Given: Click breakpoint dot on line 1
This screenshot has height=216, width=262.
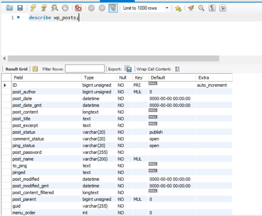Looking at the screenshot, I should click(18, 17).
